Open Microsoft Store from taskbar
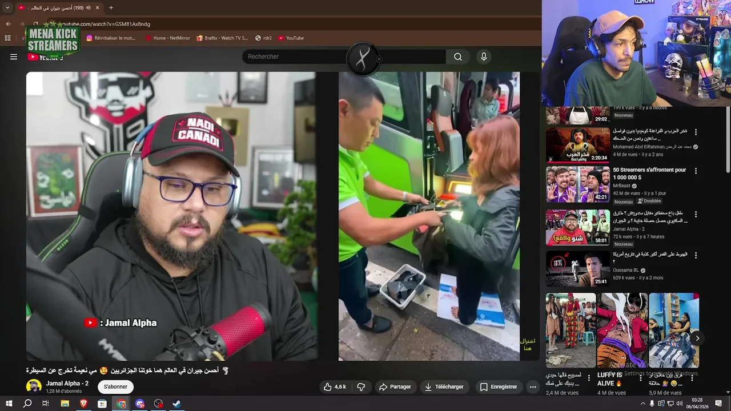This screenshot has height=411, width=731. coord(102,404)
